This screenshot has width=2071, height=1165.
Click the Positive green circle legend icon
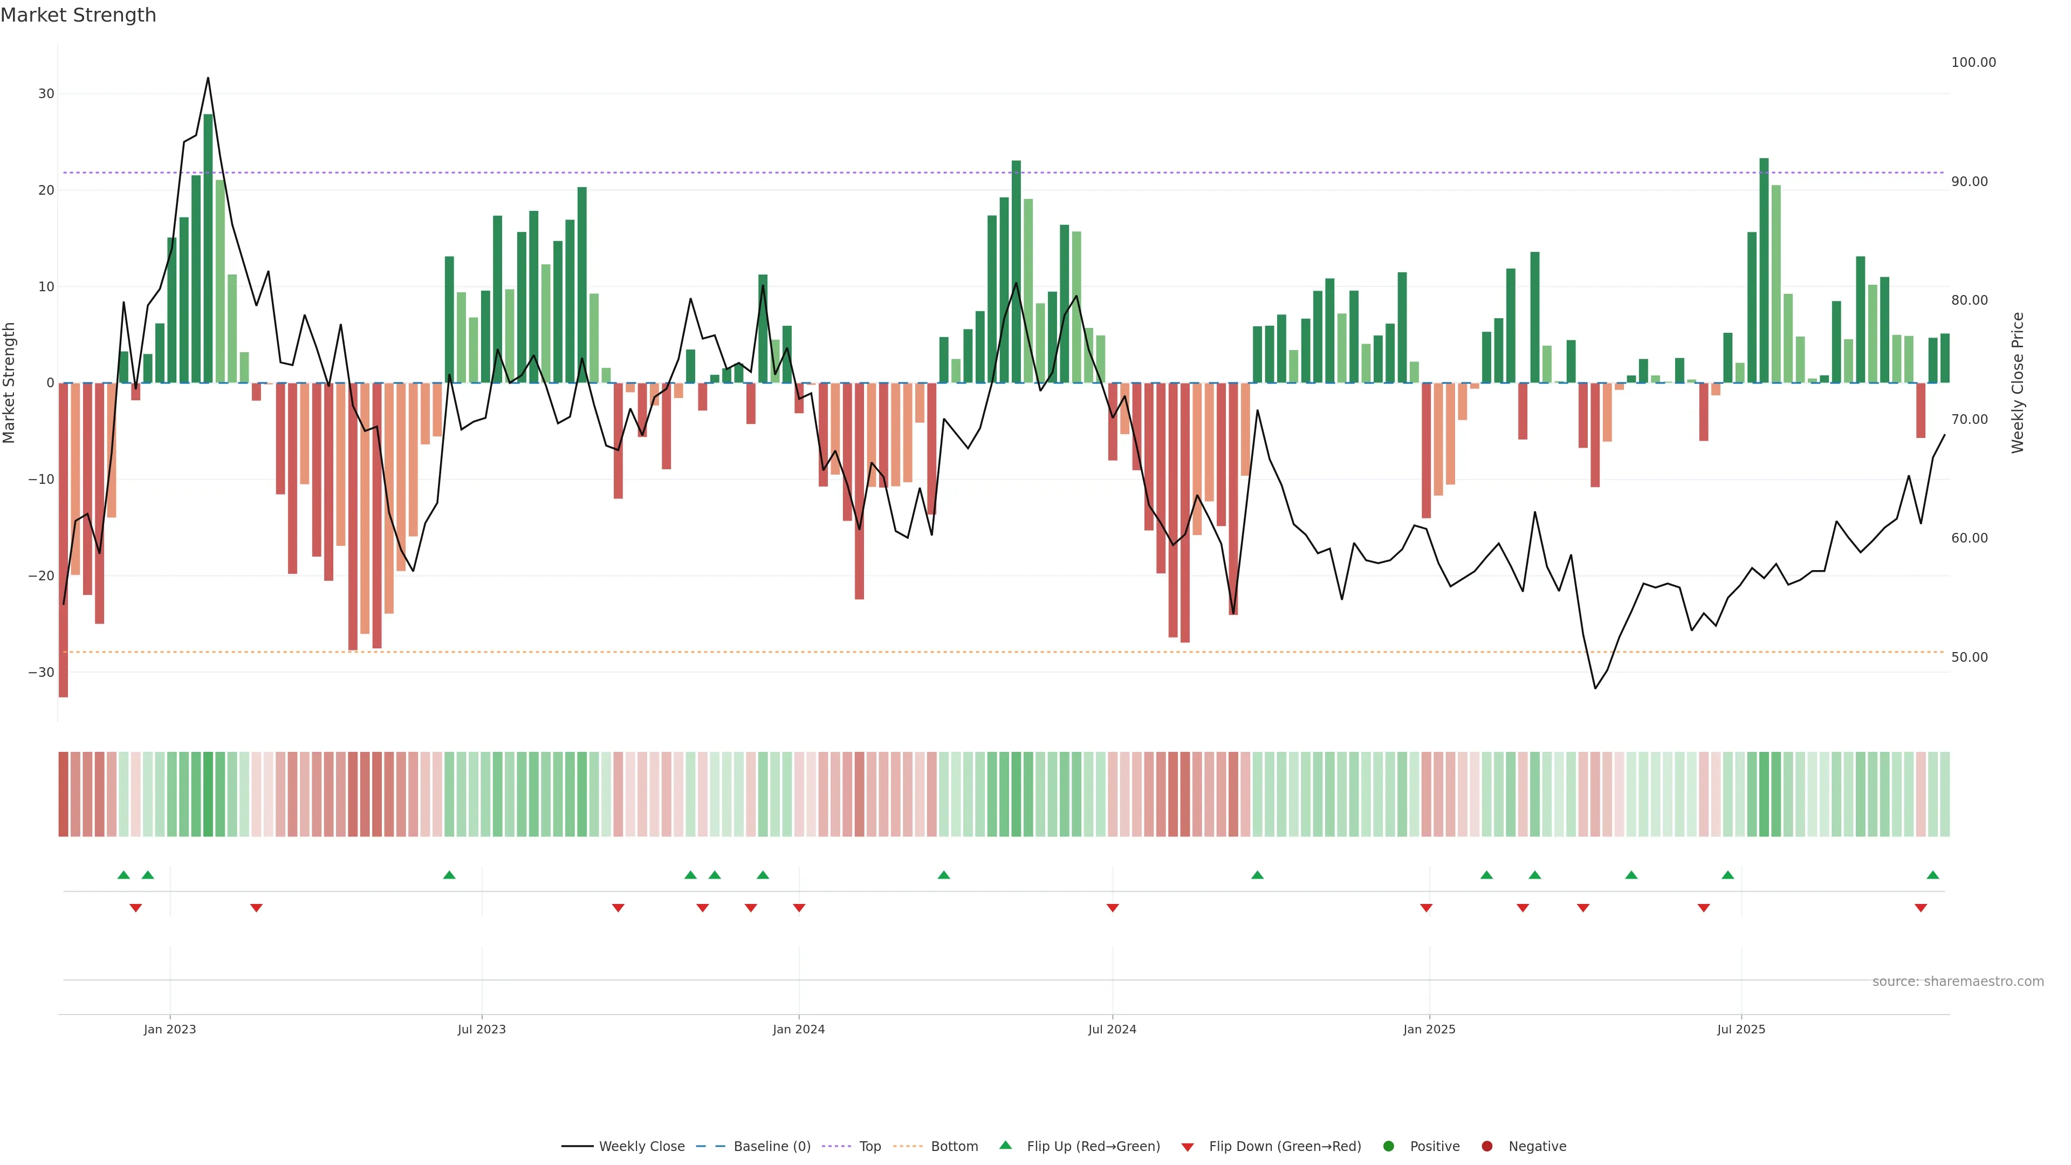point(1388,1146)
